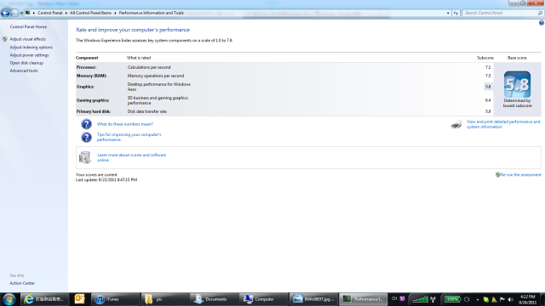This screenshot has width=545, height=306.
Task: Click Tips for improving your computer's performance
Action: 129,137
